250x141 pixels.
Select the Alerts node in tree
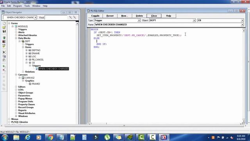(x=21, y=32)
